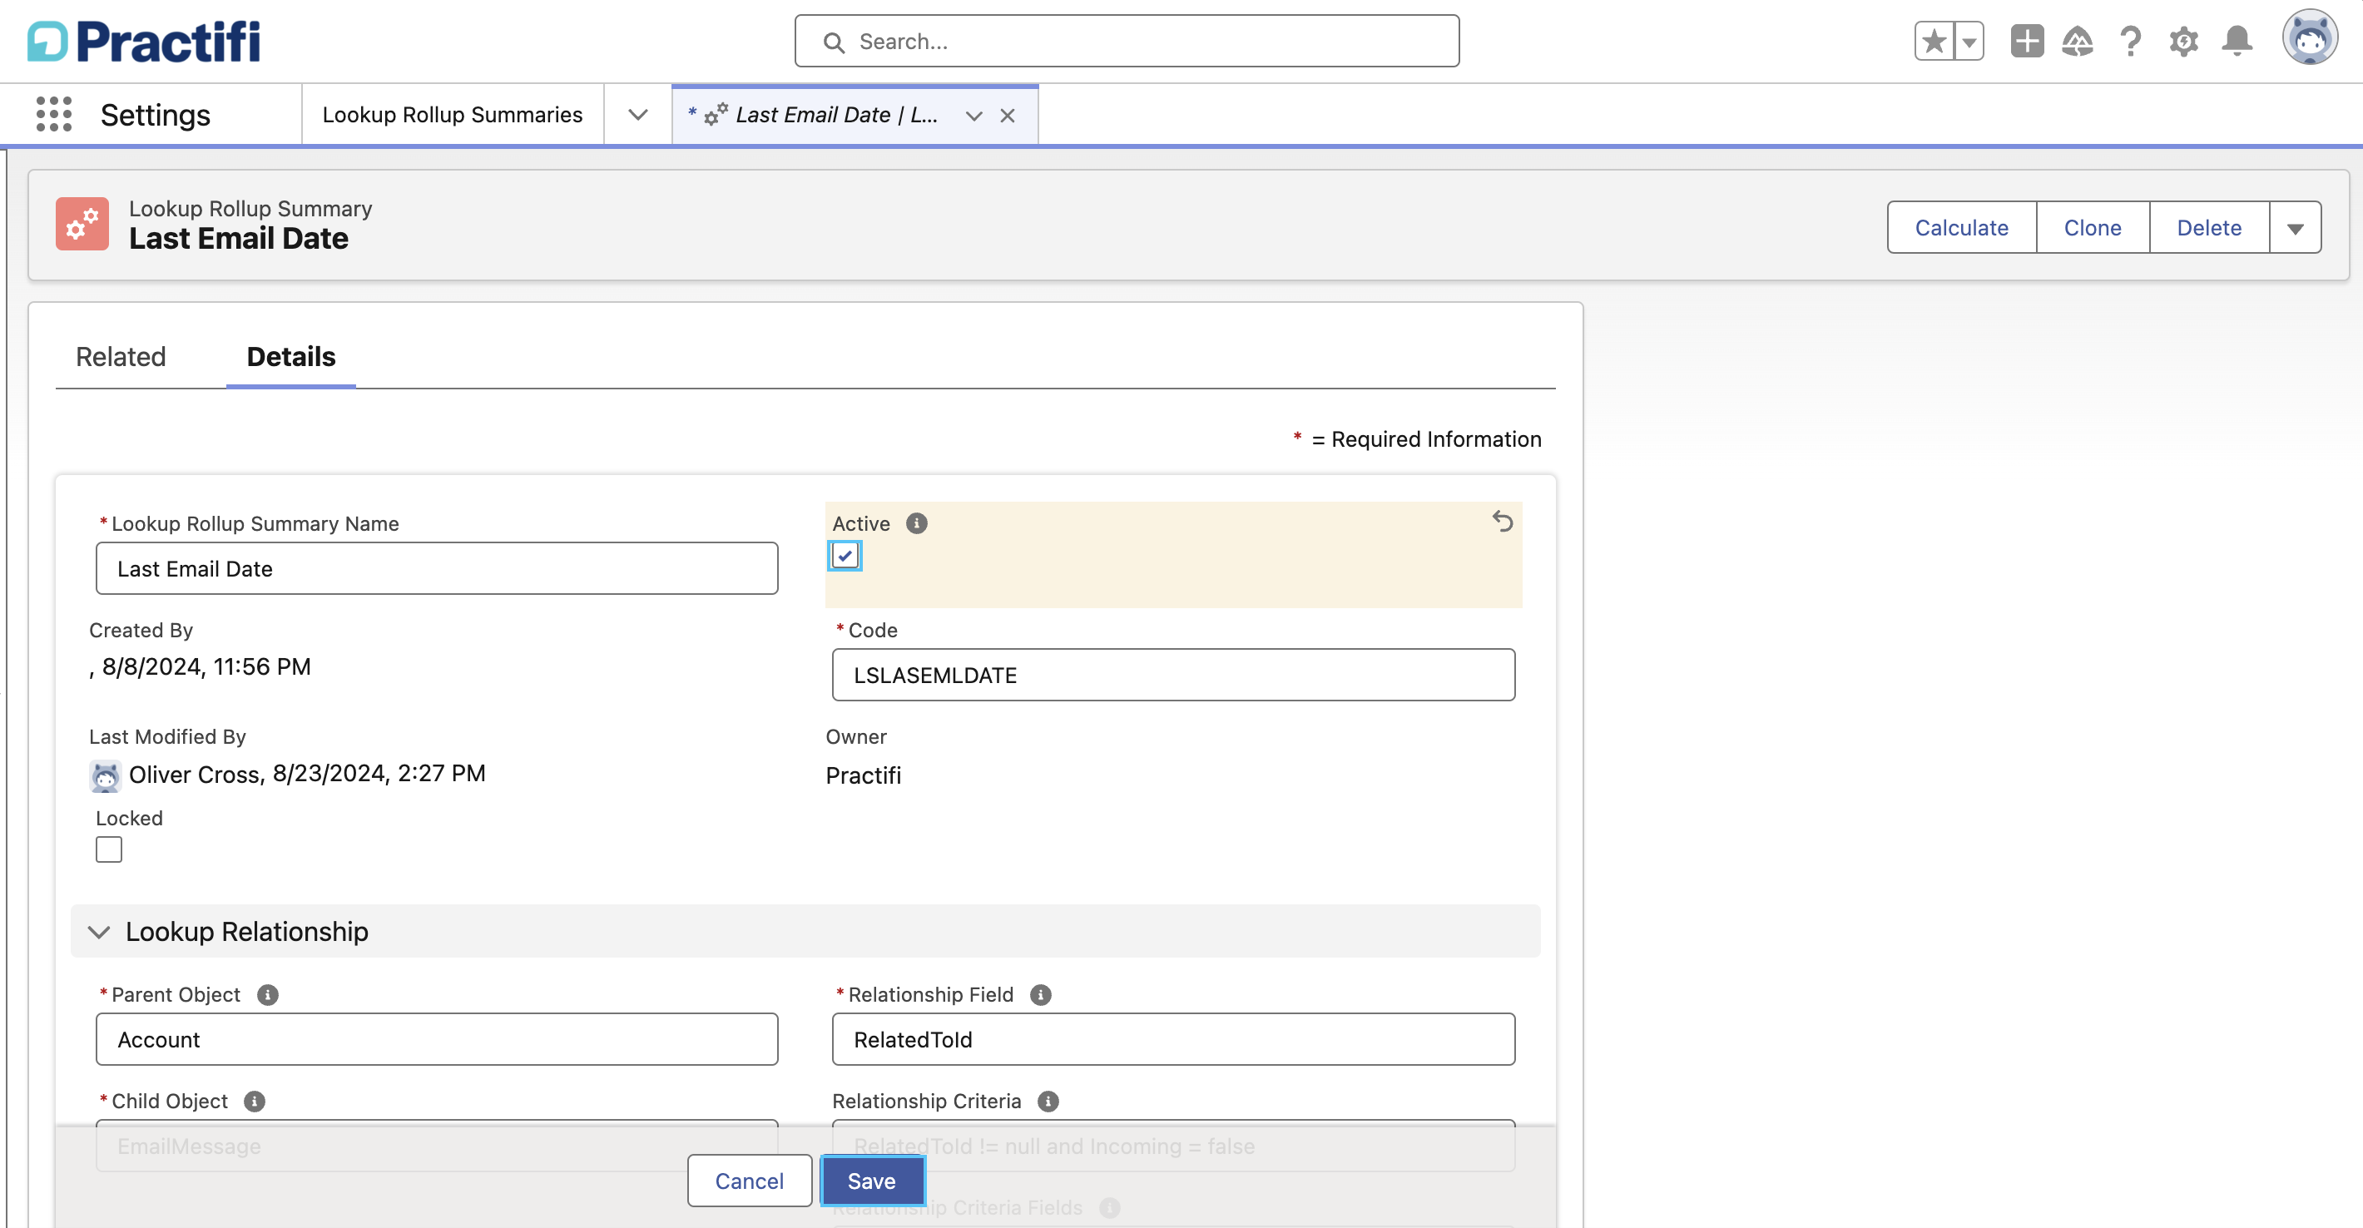
Task: Click the Save button
Action: click(x=871, y=1181)
